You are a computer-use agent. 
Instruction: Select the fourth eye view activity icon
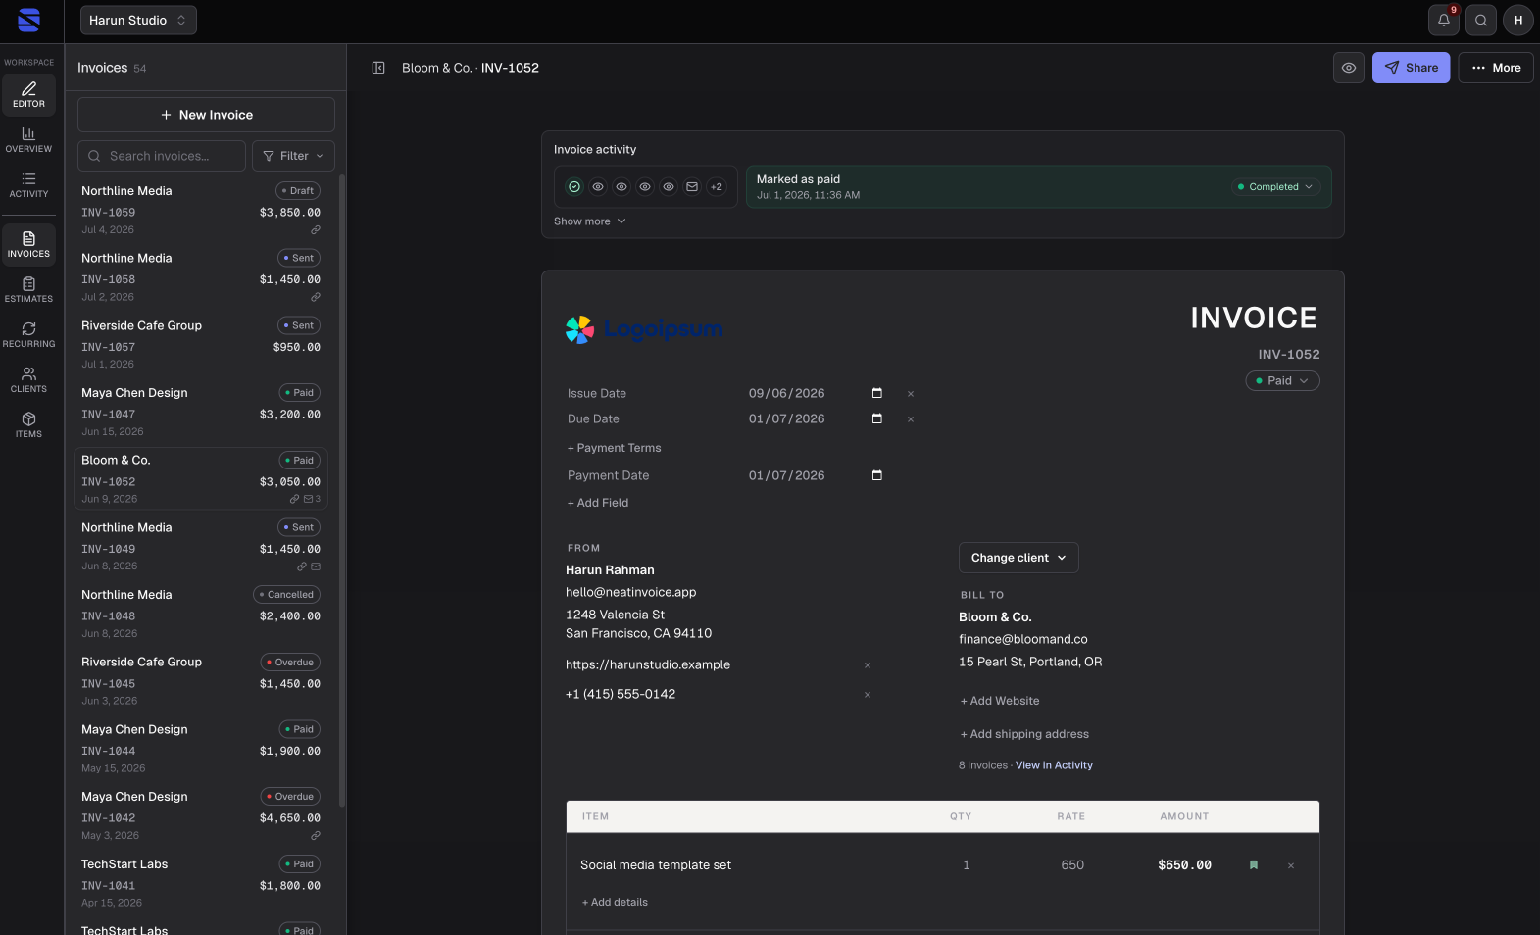point(669,187)
